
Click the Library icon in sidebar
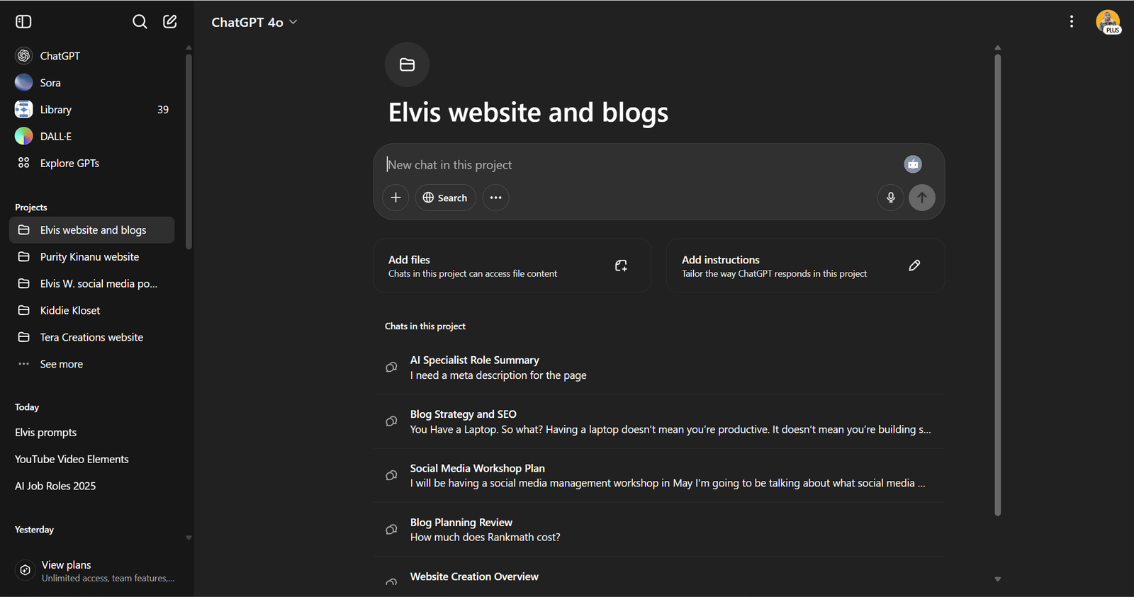point(23,109)
